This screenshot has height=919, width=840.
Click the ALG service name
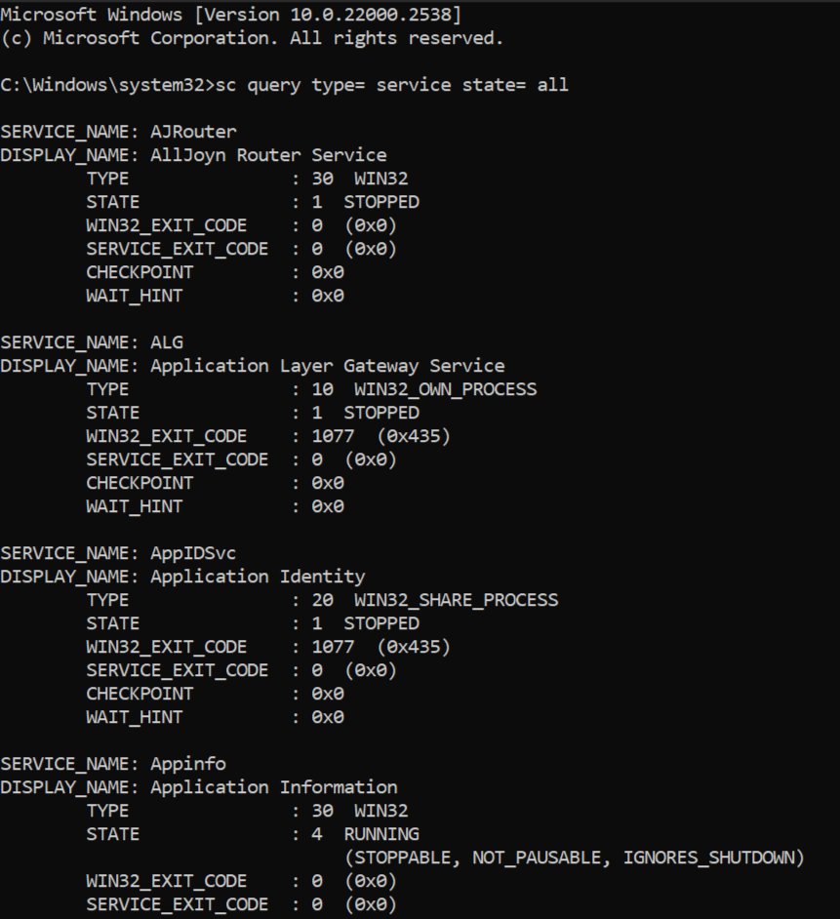pyautogui.click(x=166, y=342)
